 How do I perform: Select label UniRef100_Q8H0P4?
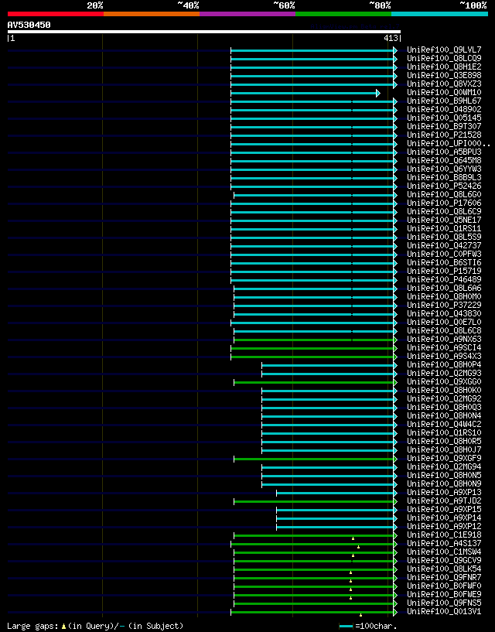click(x=444, y=364)
